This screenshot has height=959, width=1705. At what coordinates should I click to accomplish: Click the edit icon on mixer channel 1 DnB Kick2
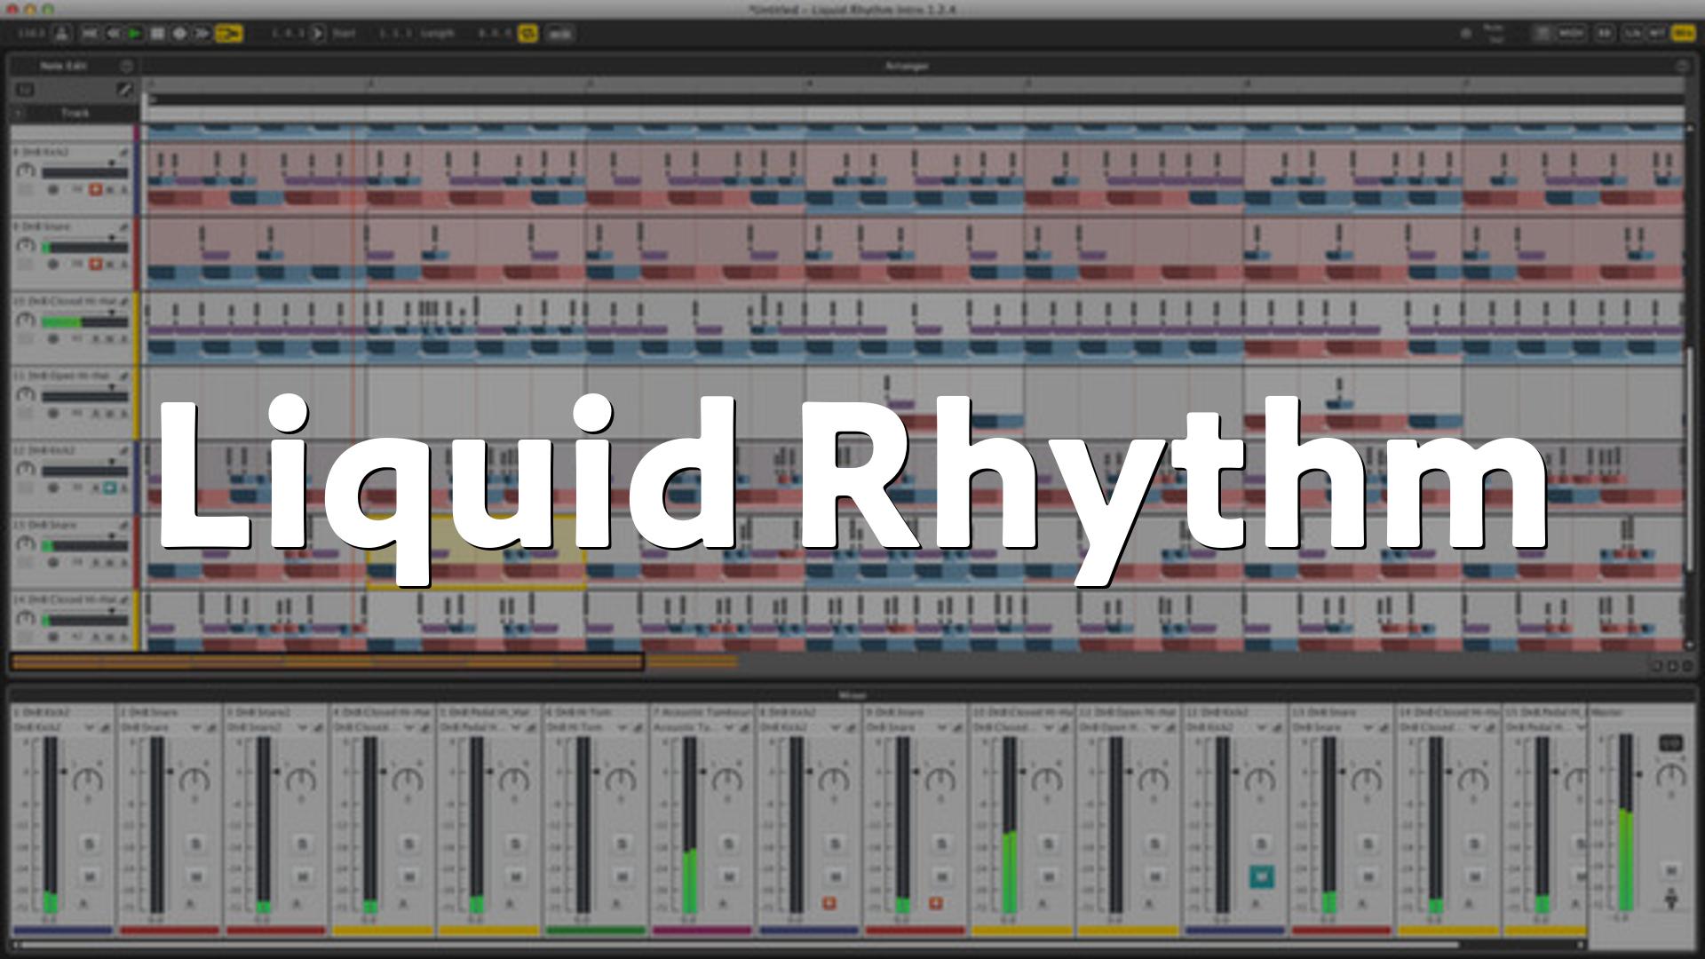(105, 728)
